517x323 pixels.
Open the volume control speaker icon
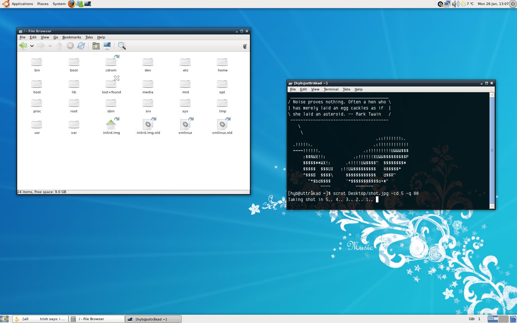455,4
